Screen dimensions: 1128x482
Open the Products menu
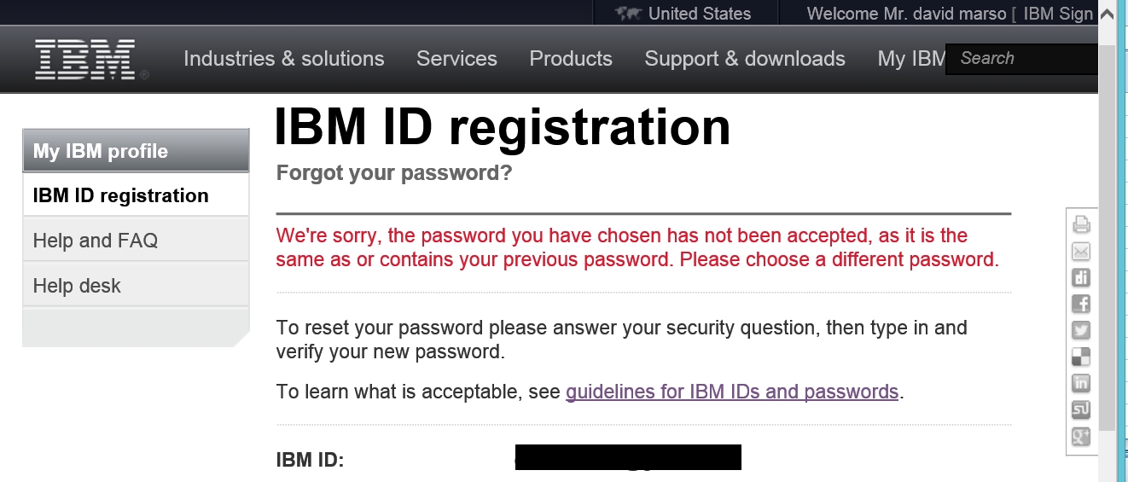[571, 59]
